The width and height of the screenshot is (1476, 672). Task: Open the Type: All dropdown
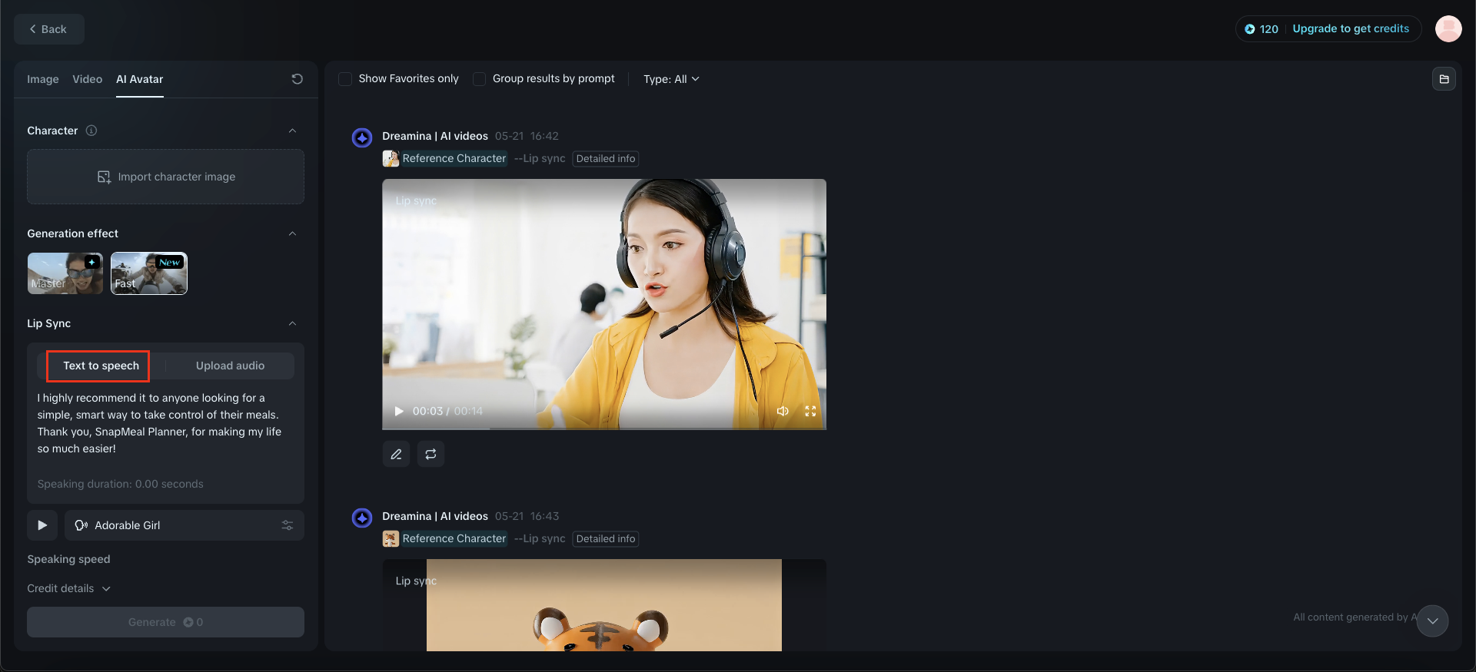[671, 79]
